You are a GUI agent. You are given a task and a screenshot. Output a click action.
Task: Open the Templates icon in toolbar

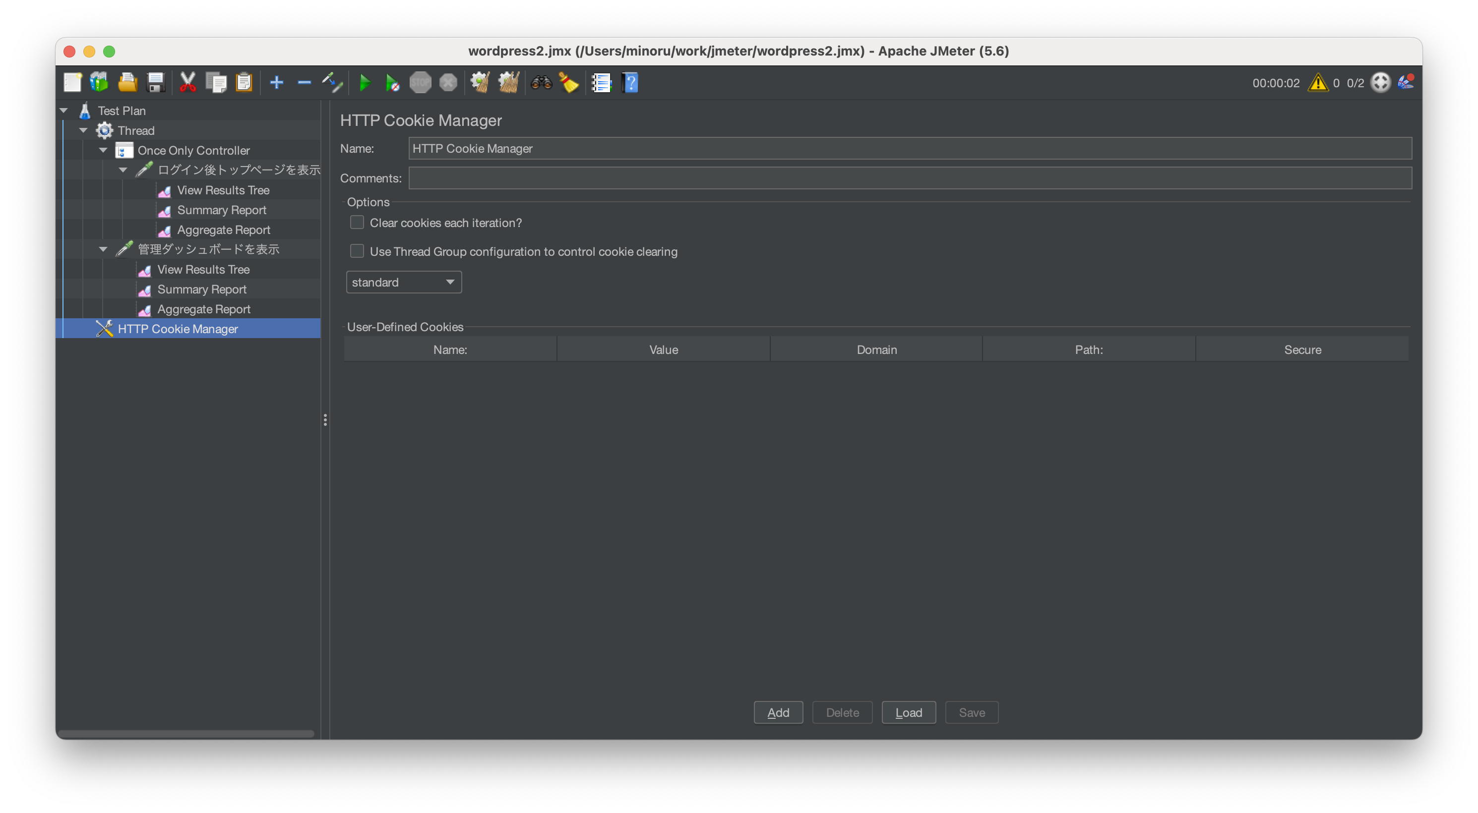99,83
